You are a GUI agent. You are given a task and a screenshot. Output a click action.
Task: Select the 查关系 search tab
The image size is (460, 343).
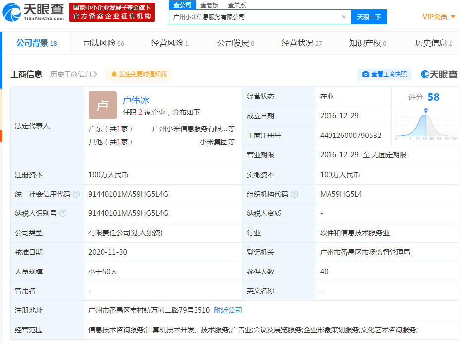(x=237, y=5)
